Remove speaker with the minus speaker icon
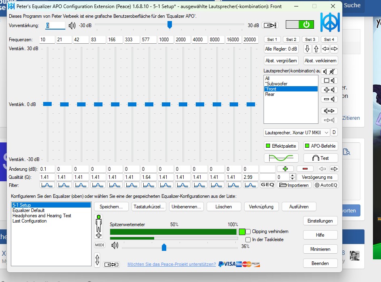The height and width of the screenshot is (282, 381). [329, 99]
